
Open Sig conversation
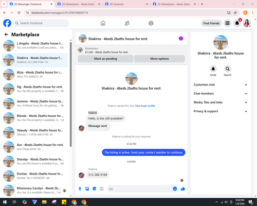pyautogui.click(x=34, y=89)
